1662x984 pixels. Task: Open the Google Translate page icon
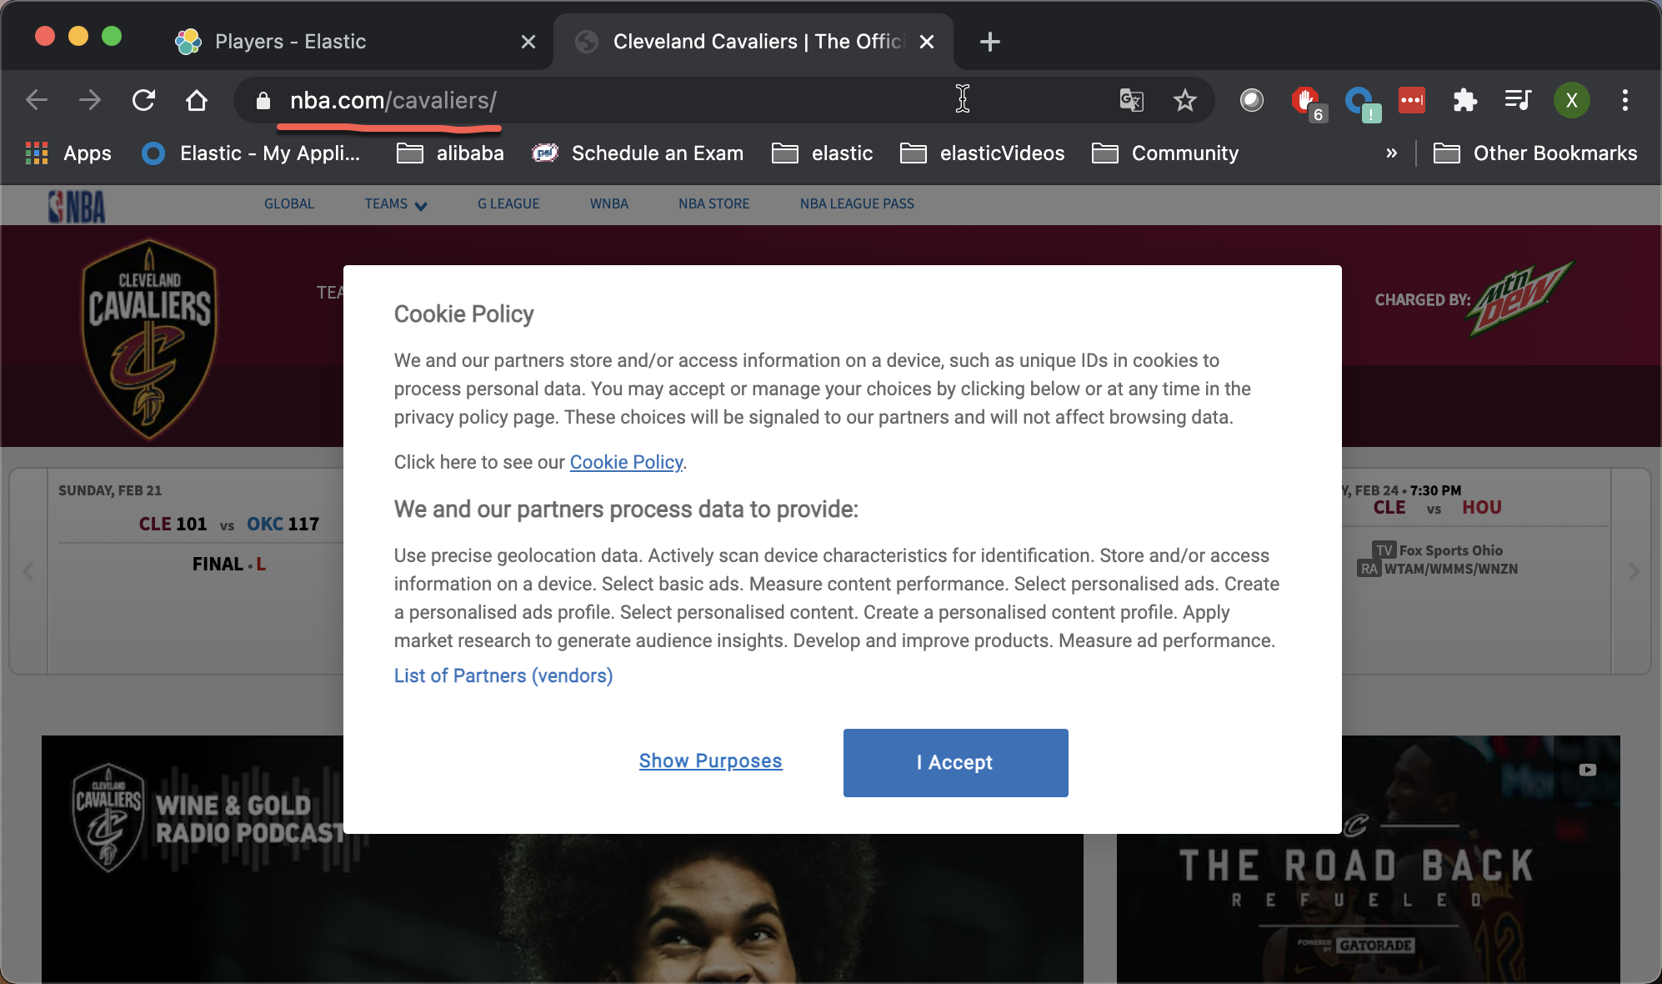pos(1131,101)
